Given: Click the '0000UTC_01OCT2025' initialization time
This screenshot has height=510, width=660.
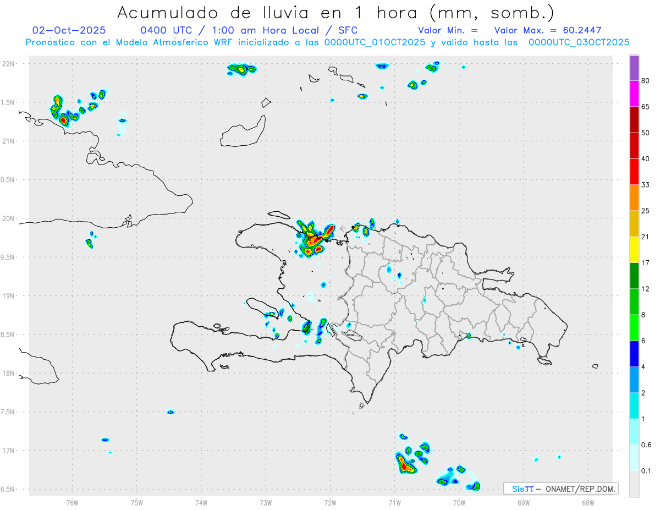Looking at the screenshot, I should coord(375,42).
